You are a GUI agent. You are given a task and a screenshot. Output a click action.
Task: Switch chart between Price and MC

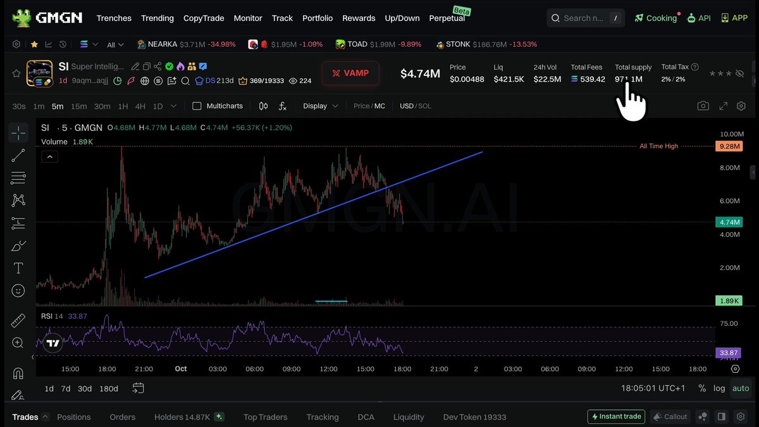point(369,106)
